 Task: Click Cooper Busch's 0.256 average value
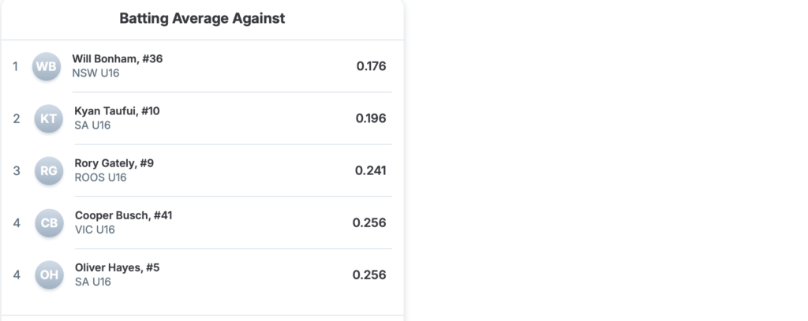(369, 223)
